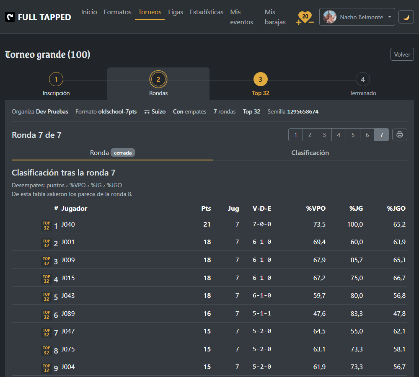Select step 4 Terminado
Image resolution: width=419 pixels, height=377 pixels.
point(362,84)
